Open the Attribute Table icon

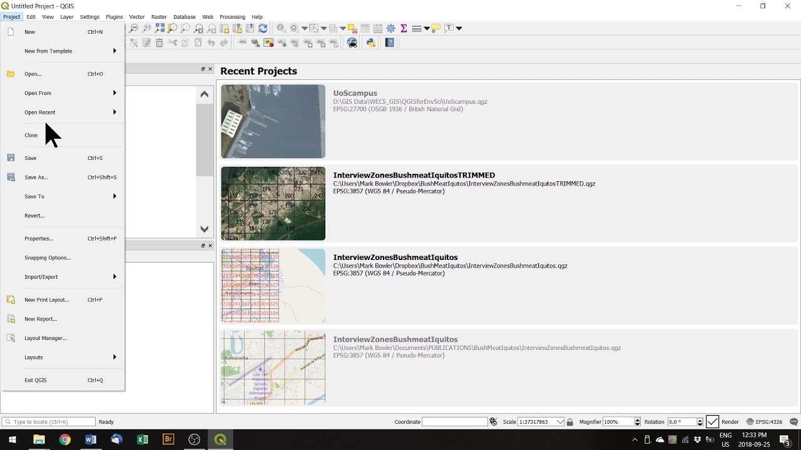point(365,28)
